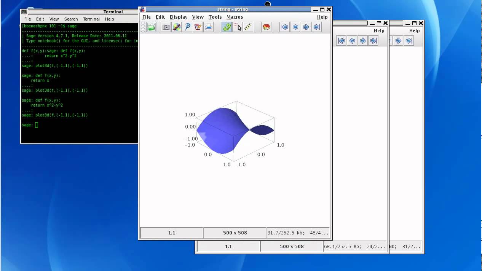
Task: Click the 'return x' line in terminal
Action: pos(40,80)
